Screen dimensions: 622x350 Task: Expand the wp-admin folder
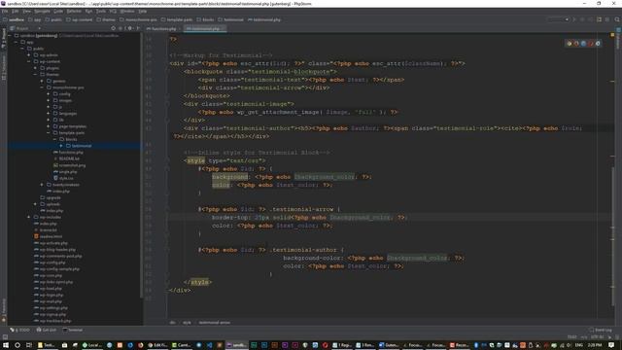29,55
